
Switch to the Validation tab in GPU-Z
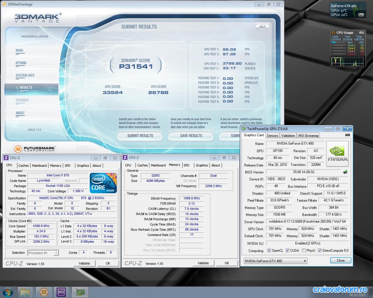[288, 135]
